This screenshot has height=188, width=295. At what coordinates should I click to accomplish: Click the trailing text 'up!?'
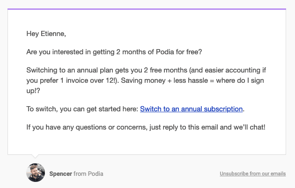33,91
